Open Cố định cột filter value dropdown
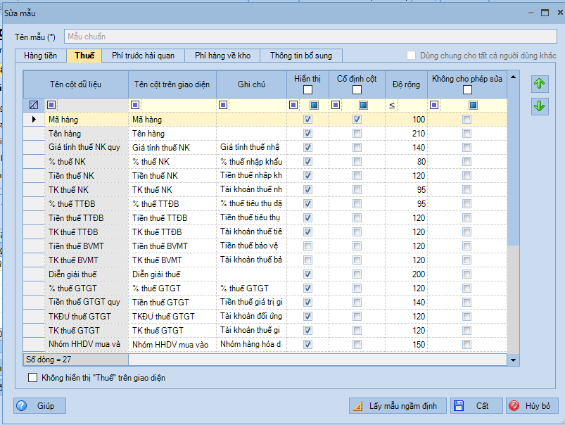 (363, 105)
